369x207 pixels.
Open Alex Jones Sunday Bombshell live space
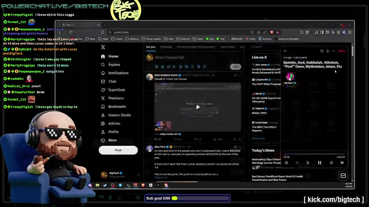click(x=266, y=69)
